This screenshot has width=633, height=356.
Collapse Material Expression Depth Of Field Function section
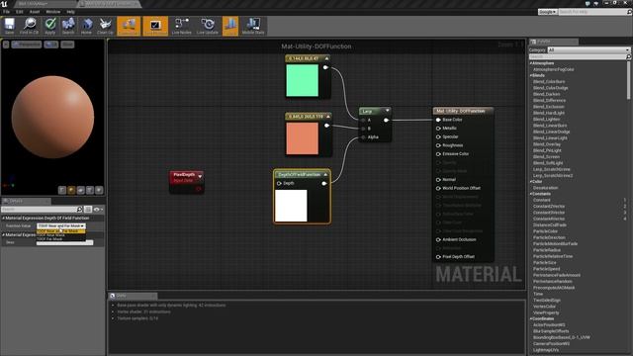pos(4,218)
